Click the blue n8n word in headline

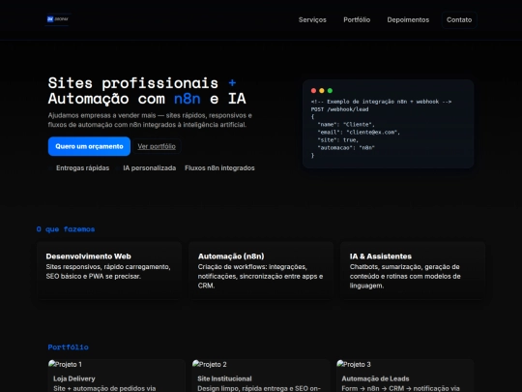click(188, 99)
